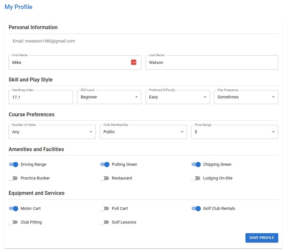
Task: Focus the Last Name field containing Watson
Action: pyautogui.click(x=212, y=62)
